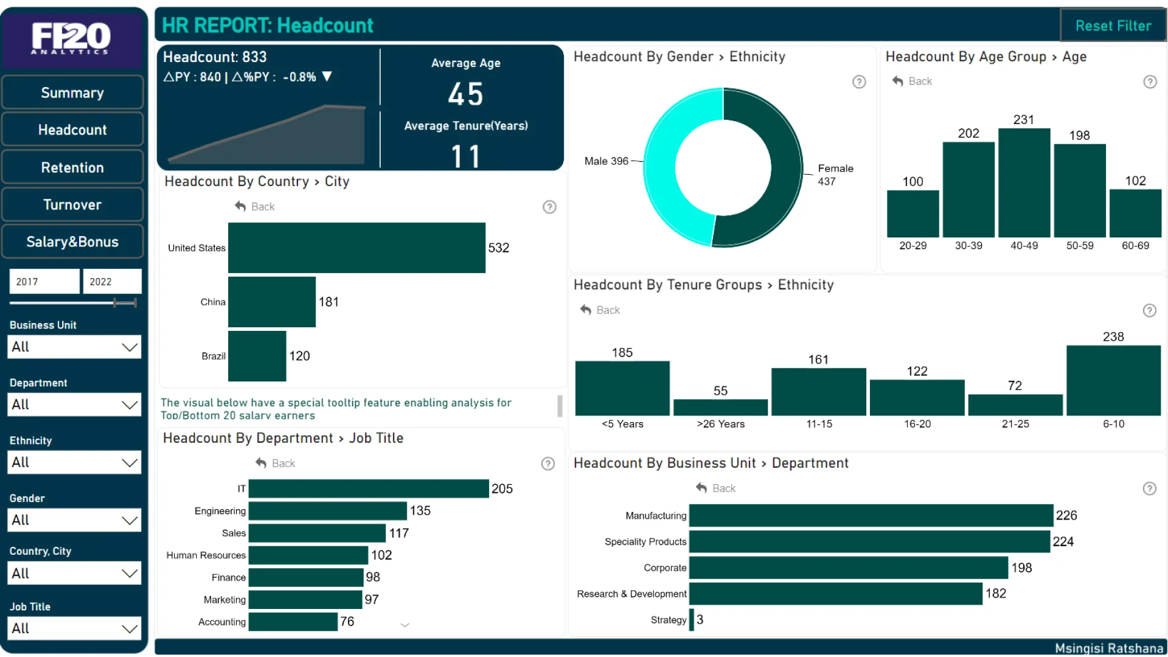Select the >26 Years tenure bar

[720, 408]
